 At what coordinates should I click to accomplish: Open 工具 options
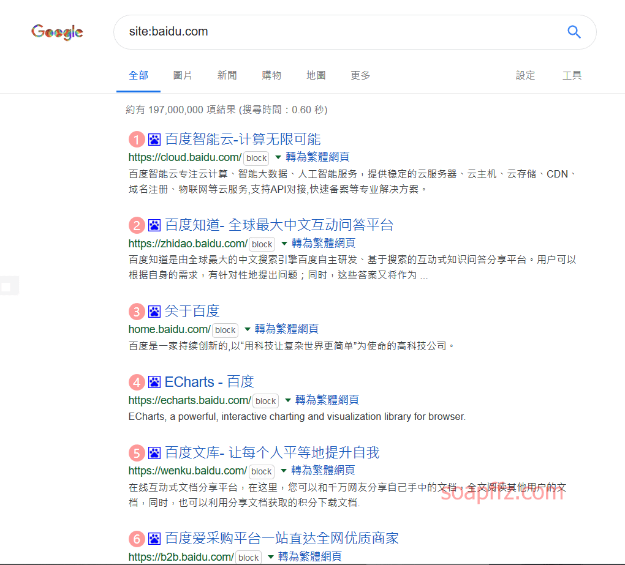[x=572, y=75]
